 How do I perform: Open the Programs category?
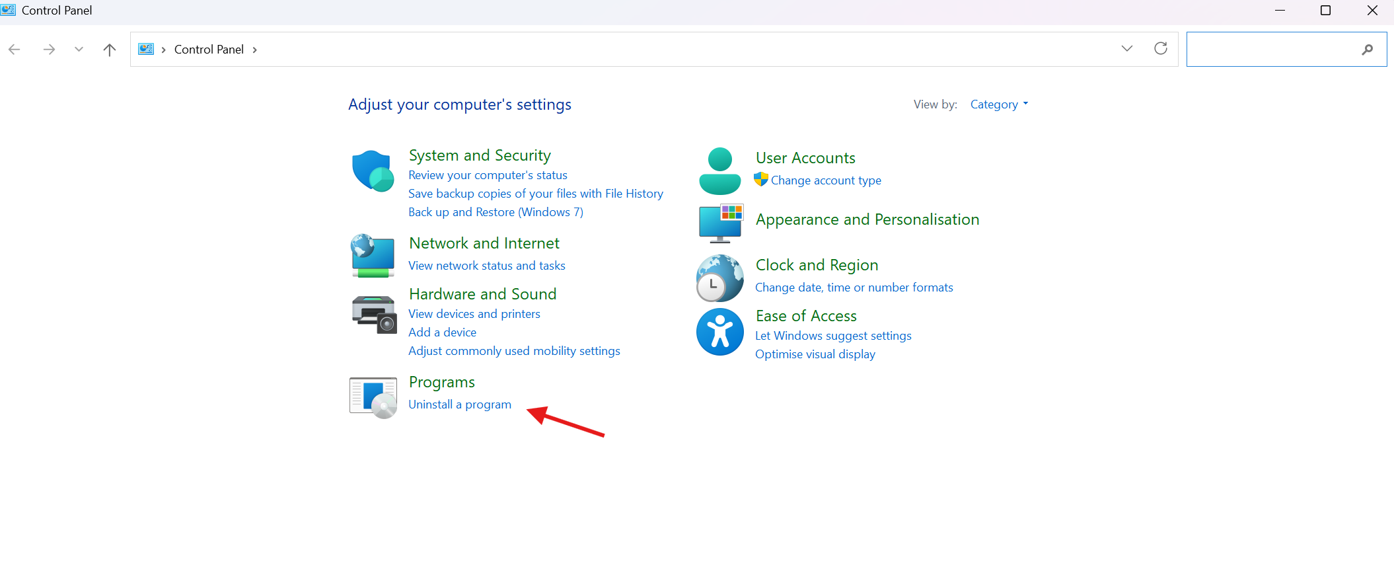442,382
